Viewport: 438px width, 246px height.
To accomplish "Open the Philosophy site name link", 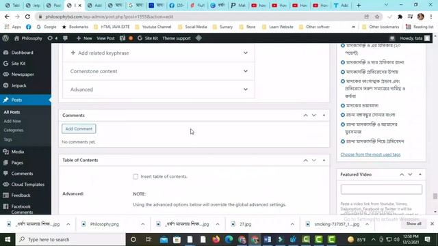I will click(x=28, y=38).
